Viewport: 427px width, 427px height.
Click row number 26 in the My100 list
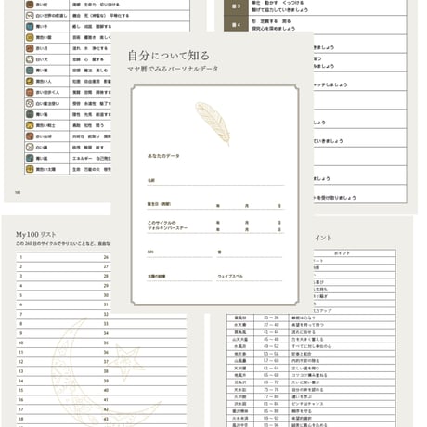pos(106,257)
